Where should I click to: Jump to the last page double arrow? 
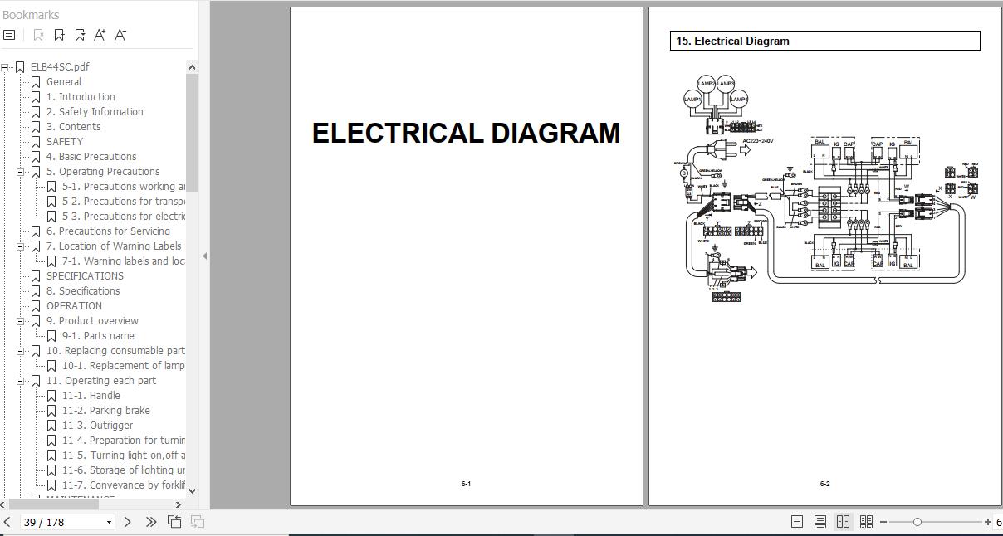(x=150, y=522)
